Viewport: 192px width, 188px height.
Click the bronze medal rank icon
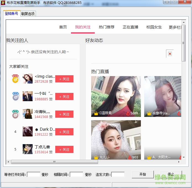click(x=15, y=114)
